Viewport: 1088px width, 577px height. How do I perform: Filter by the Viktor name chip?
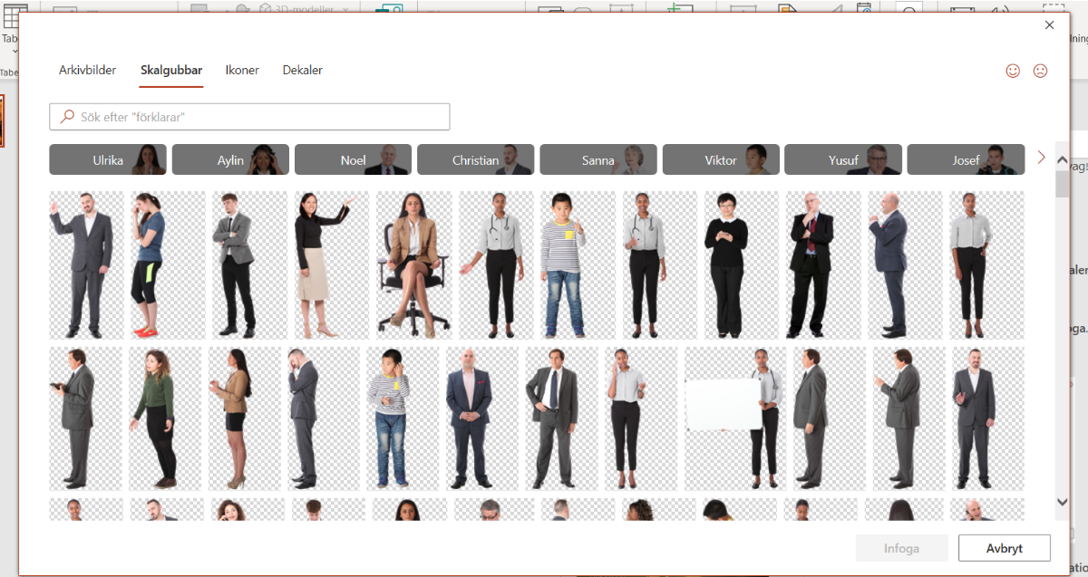(x=721, y=160)
